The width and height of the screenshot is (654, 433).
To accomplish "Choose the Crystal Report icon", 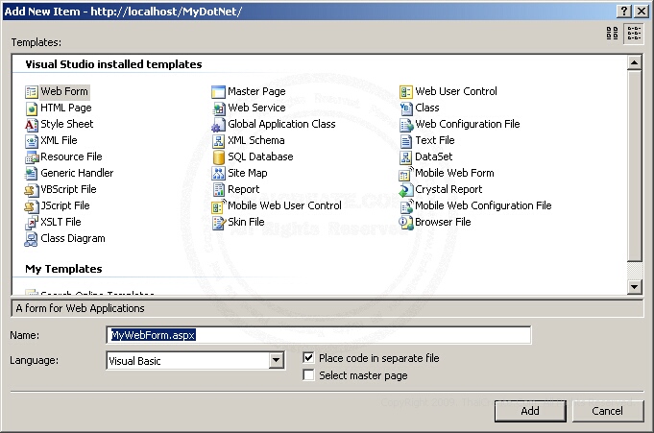I will coord(406,189).
